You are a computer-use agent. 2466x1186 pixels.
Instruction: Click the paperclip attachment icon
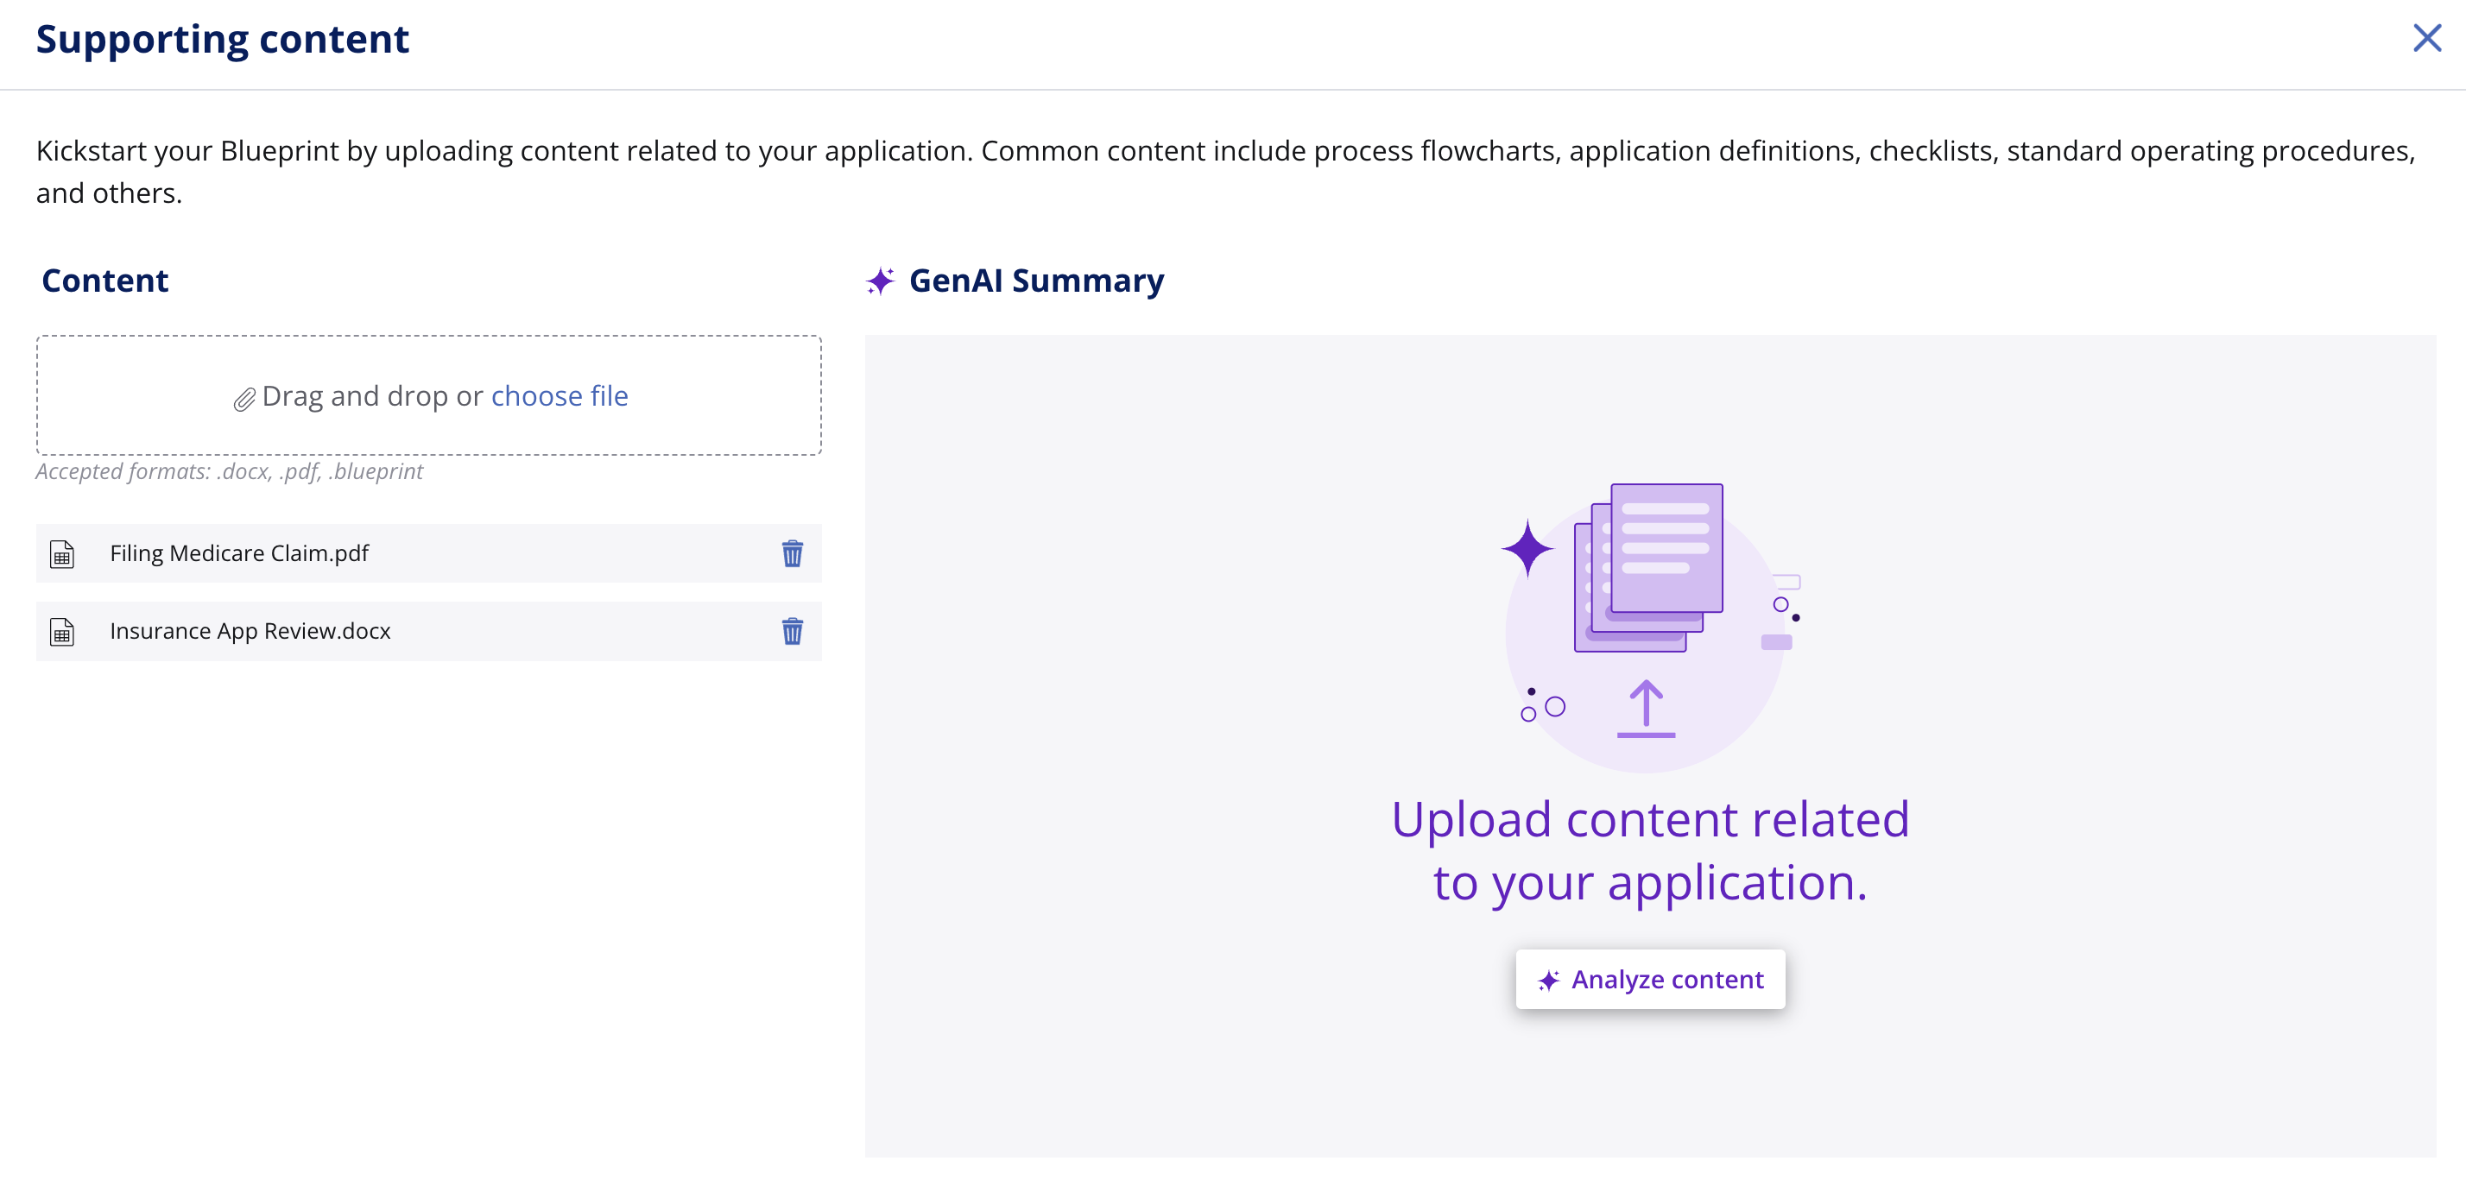[244, 399]
